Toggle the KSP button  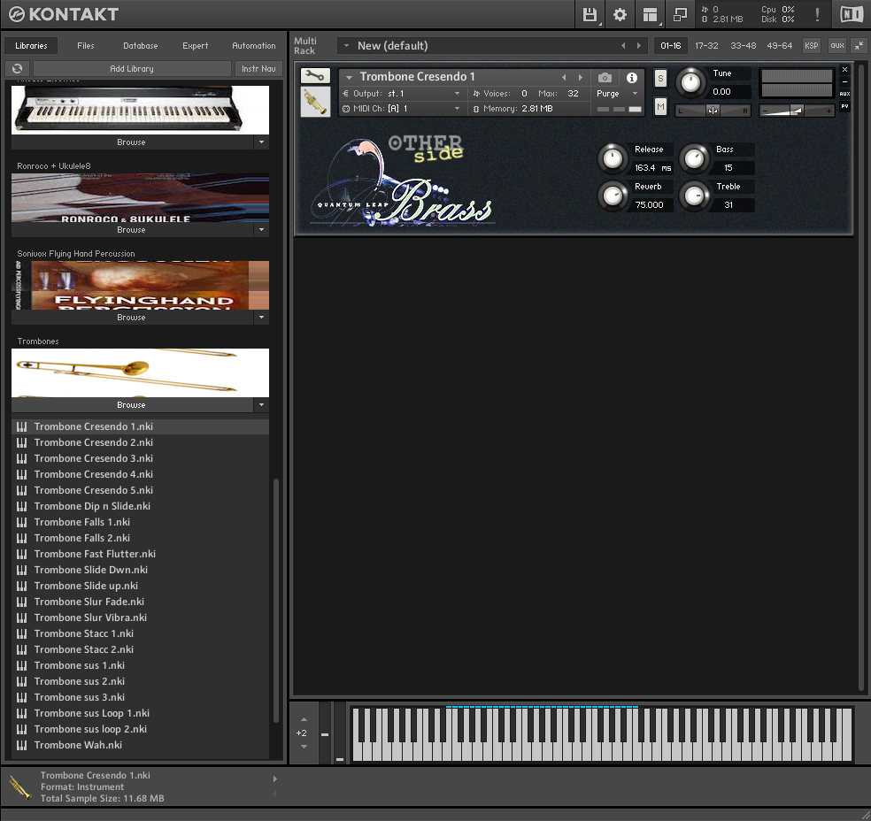tap(812, 45)
